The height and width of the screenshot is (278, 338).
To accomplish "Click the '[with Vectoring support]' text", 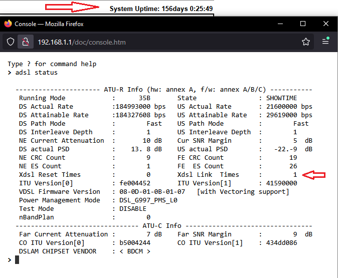I will click(x=243, y=192).
